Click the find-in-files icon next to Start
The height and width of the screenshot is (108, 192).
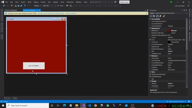click(x=67, y=6)
